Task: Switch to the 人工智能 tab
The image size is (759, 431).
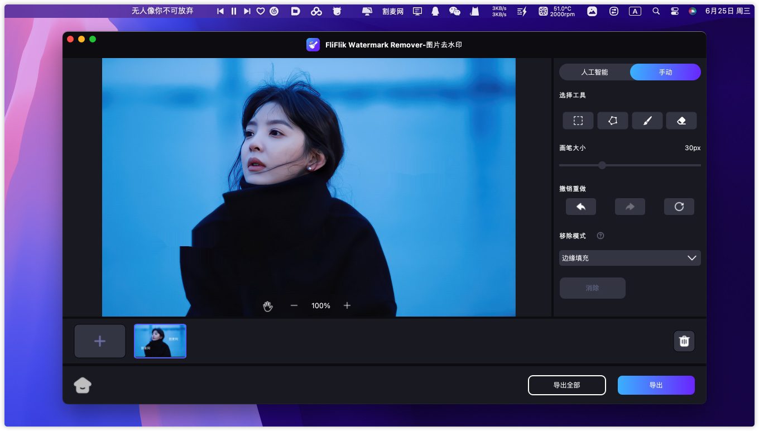Action: click(x=594, y=72)
